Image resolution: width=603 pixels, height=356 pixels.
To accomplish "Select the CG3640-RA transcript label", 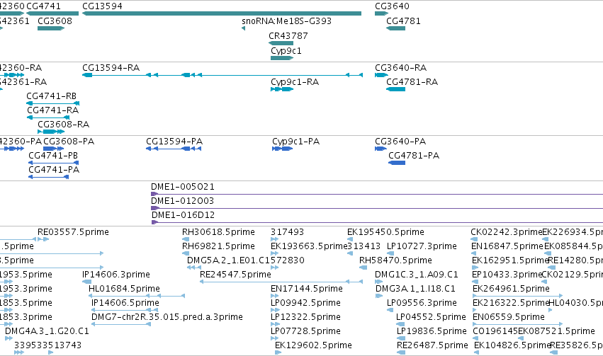I will pyautogui.click(x=401, y=67).
